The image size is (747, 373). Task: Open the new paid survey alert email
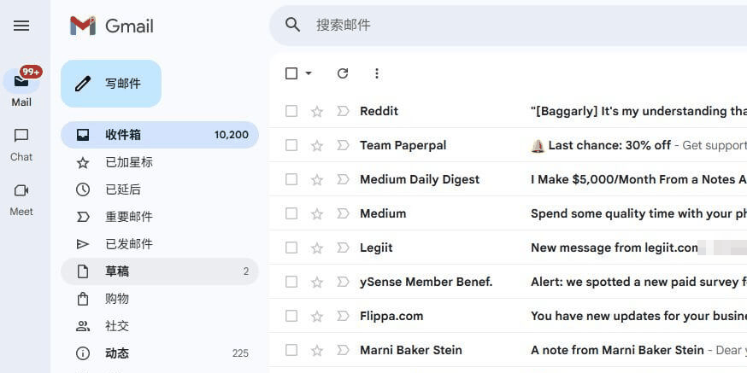pos(638,283)
